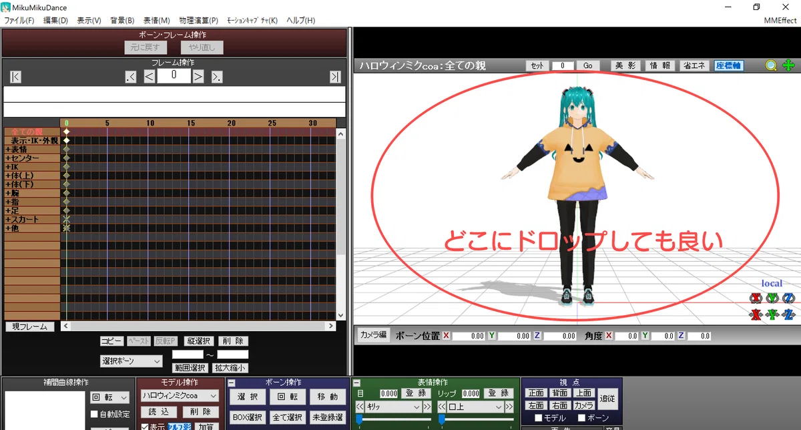This screenshot has width=801, height=430.
Task: Click the カメラ編 mode button
Action: pyautogui.click(x=373, y=335)
